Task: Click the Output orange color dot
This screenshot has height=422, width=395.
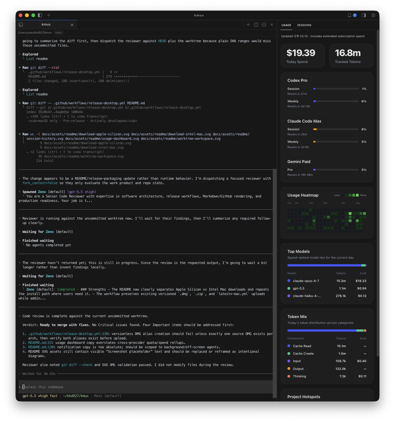Action: pos(289,368)
